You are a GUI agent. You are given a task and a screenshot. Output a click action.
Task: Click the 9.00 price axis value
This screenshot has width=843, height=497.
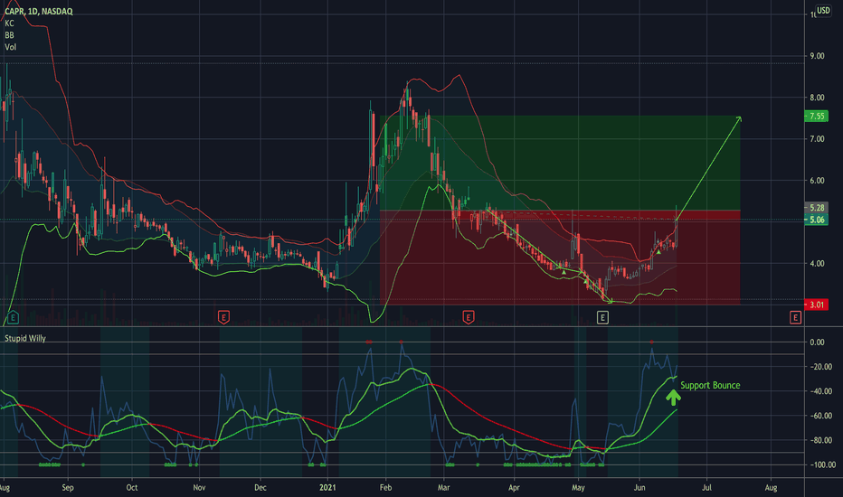[817, 56]
